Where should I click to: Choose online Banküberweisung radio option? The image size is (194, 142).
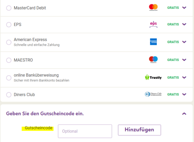9,78
